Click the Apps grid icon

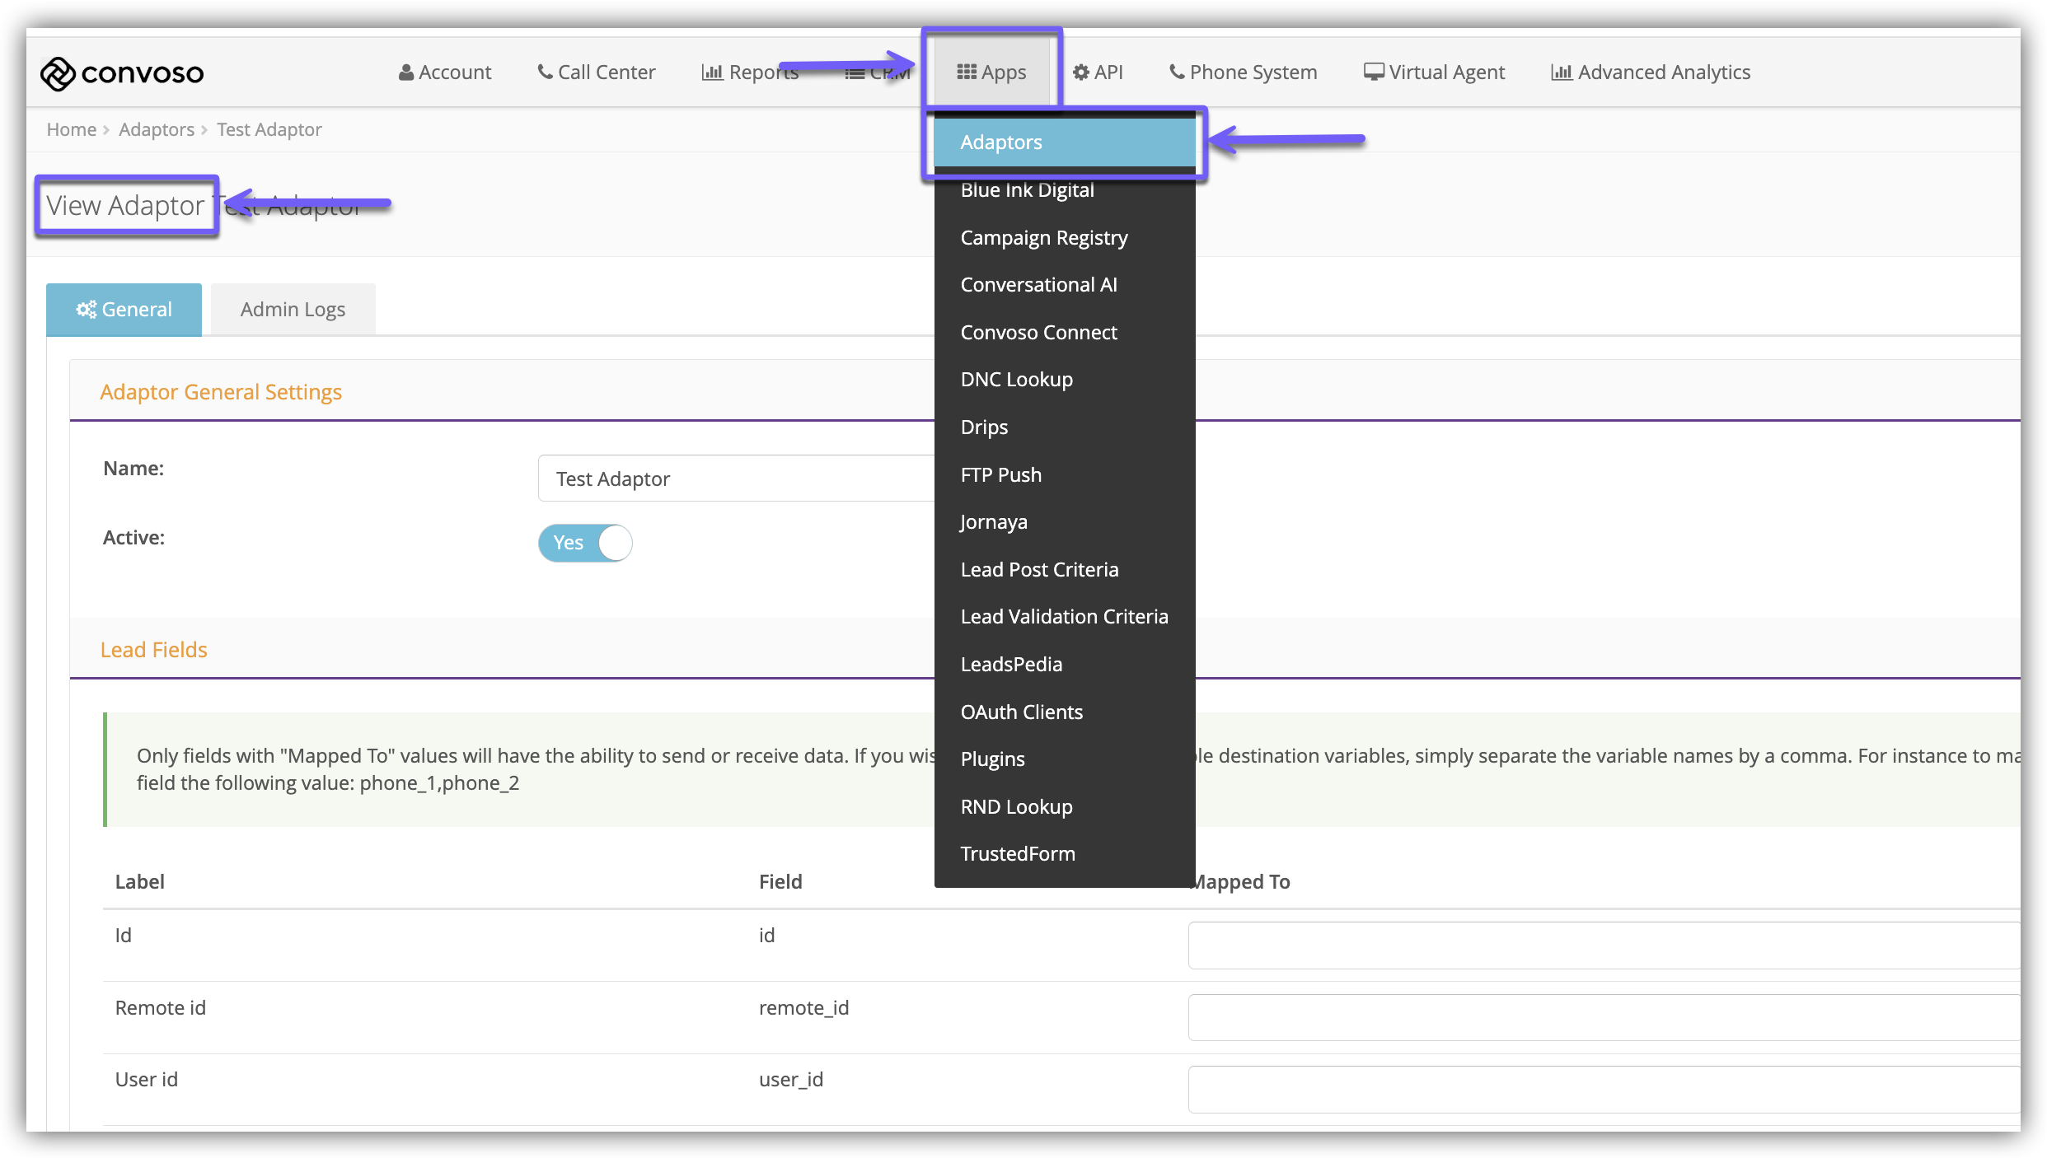pyautogui.click(x=966, y=72)
